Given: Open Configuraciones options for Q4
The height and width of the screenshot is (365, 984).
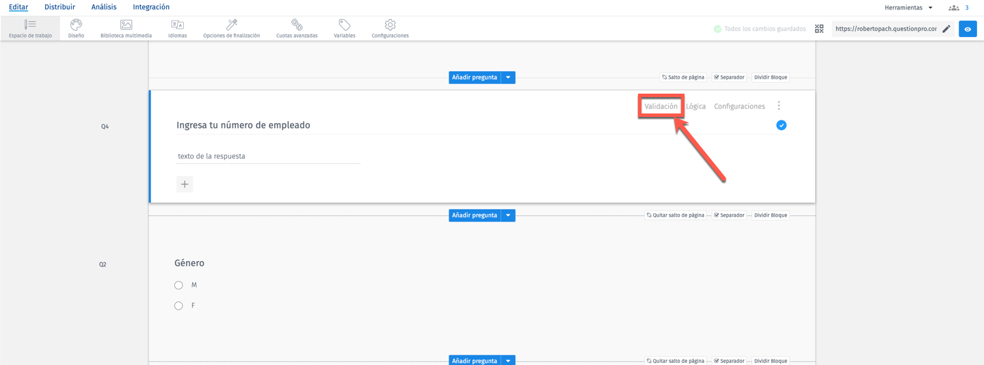Looking at the screenshot, I should 739,107.
